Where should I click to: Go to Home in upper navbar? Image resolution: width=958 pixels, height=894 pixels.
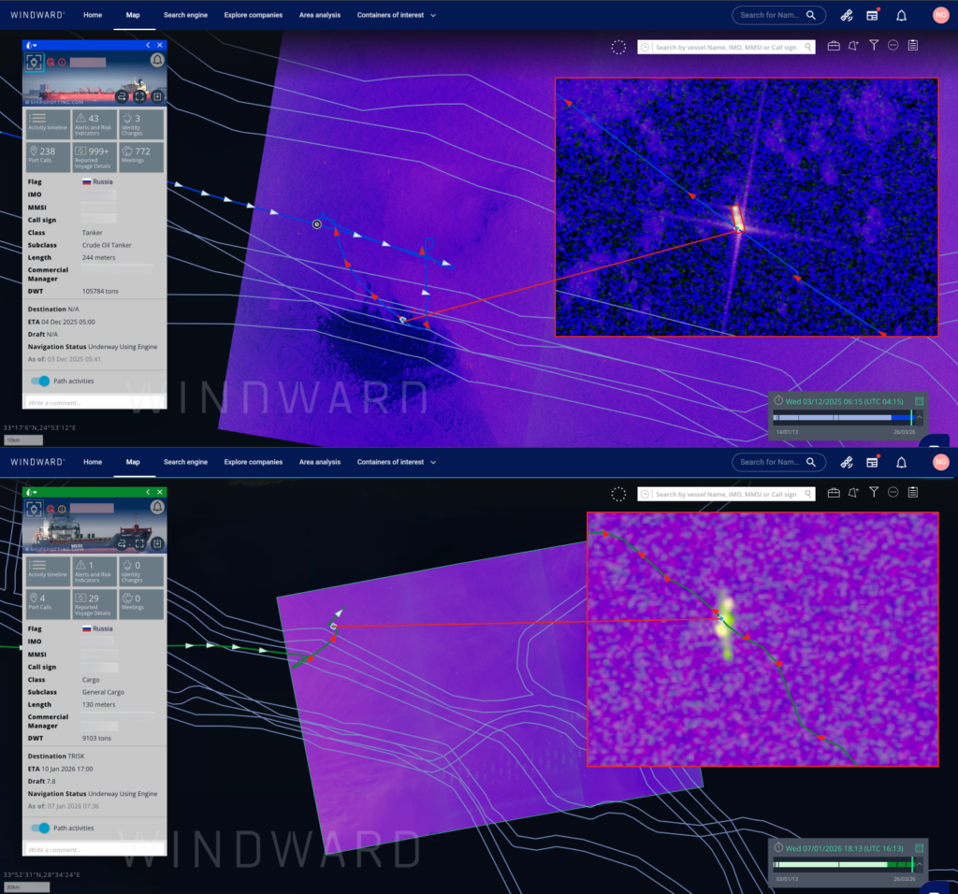click(93, 15)
